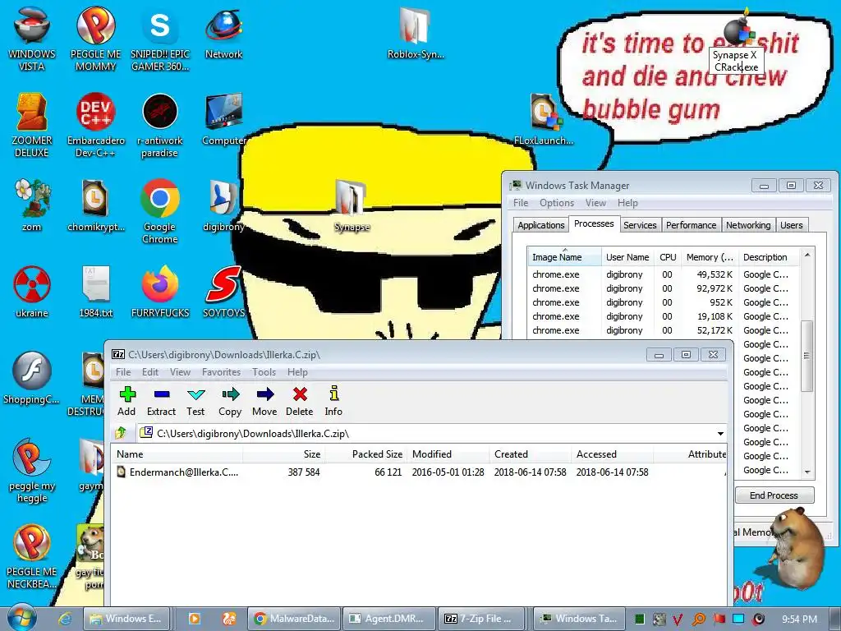Select the Endermanch@Illerka.C file row
841x631 pixels.
pyautogui.click(x=418, y=472)
